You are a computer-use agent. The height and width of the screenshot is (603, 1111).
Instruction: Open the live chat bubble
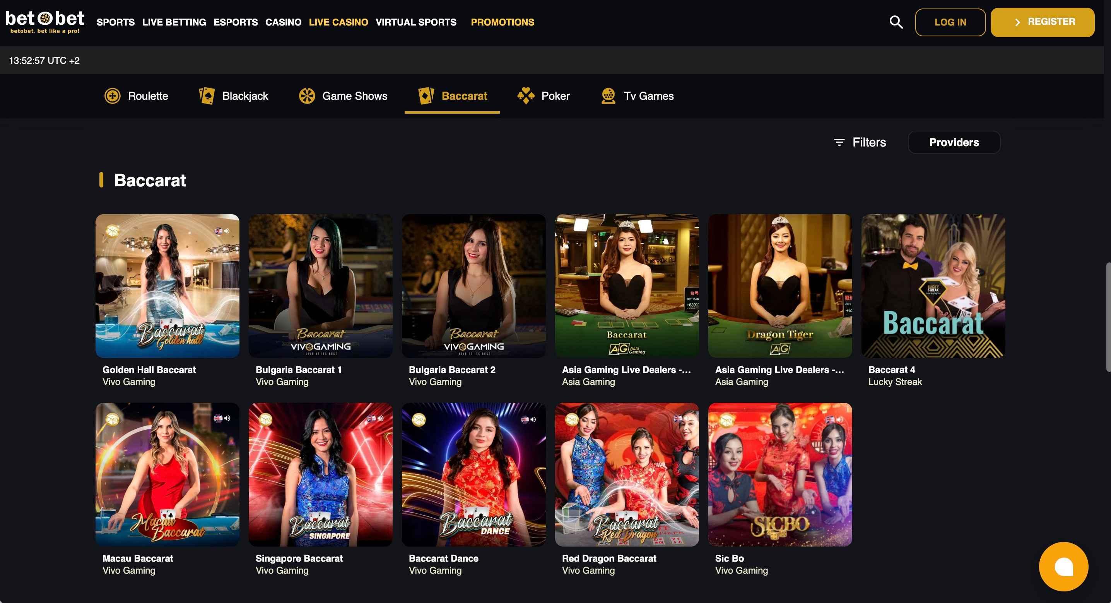click(1063, 566)
